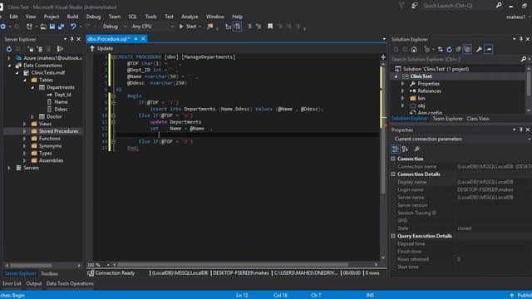Expand the References node in Solution Explorer
Image resolution: width=532 pixels, height=299 pixels.
402,91
